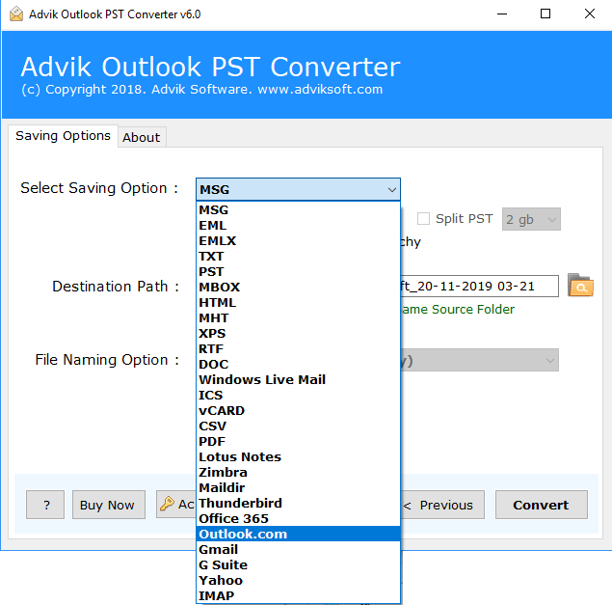Choose Windows Live Mail option
Screen dimensions: 612x605
298,380
